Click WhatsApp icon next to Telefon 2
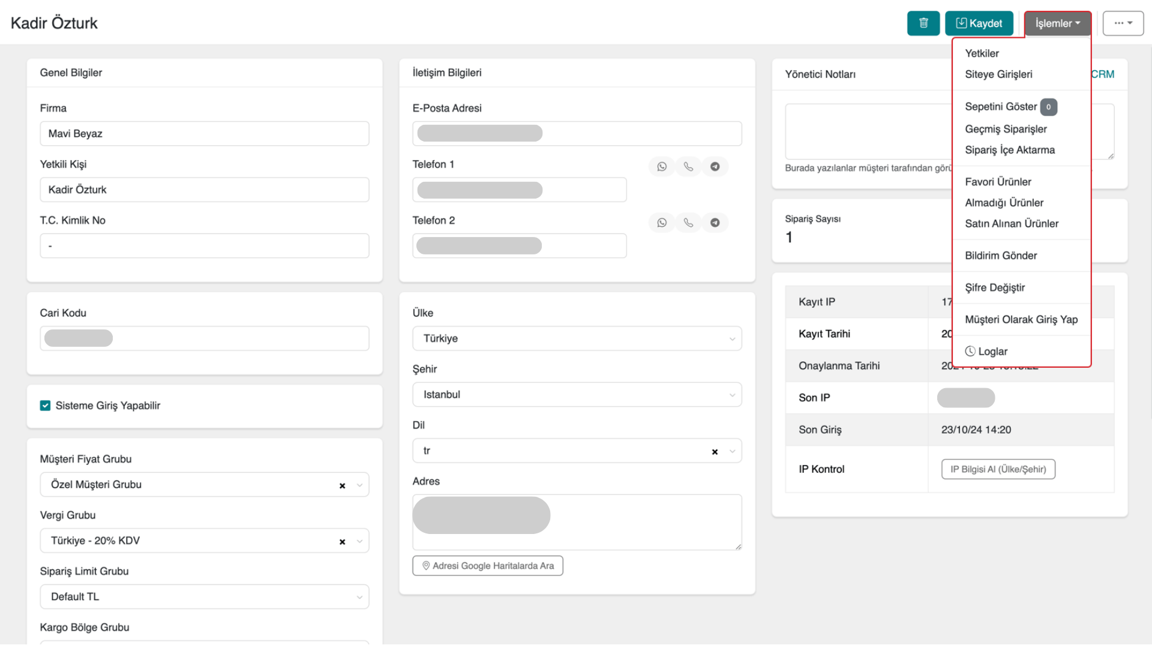1152x648 pixels. click(661, 223)
